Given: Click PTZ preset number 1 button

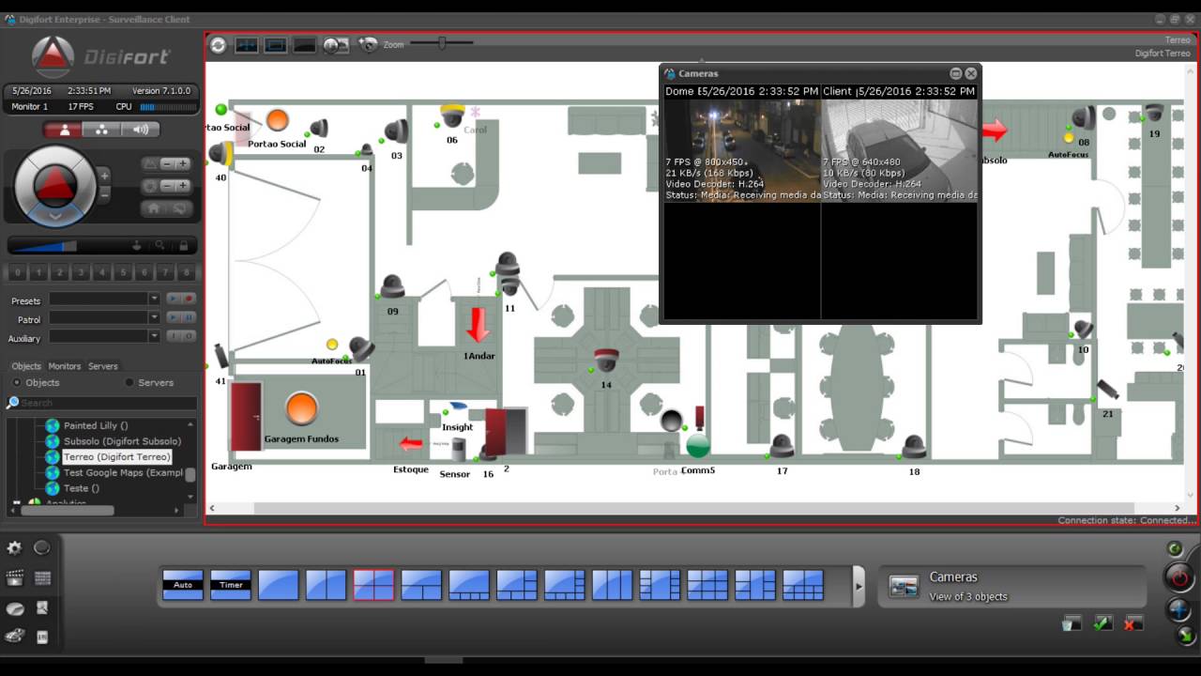Looking at the screenshot, I should (38, 273).
